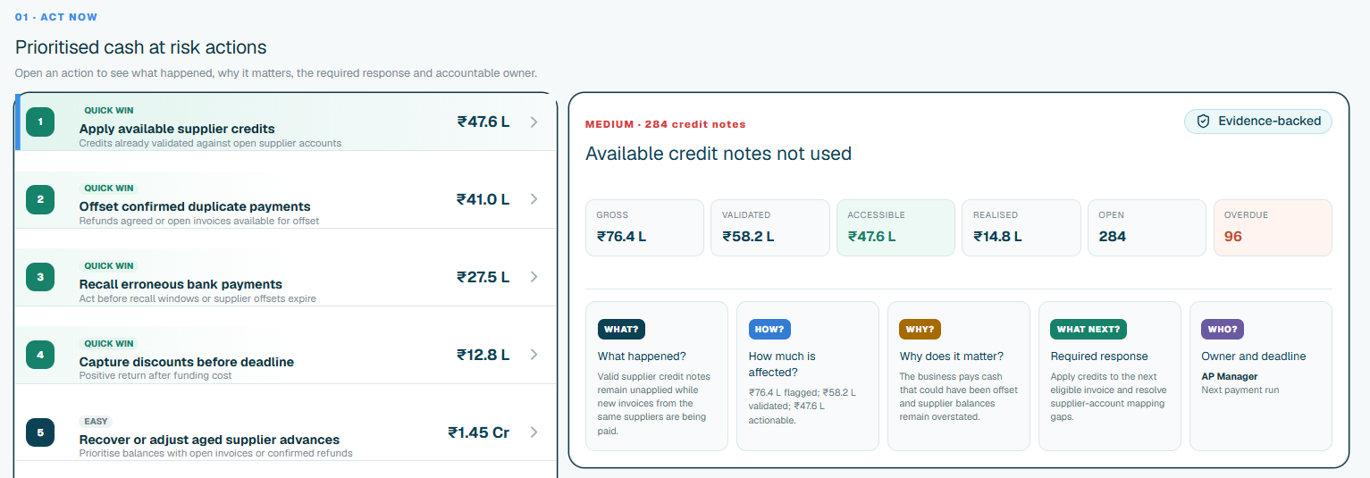Click Why does it matter? card title

coord(952,356)
